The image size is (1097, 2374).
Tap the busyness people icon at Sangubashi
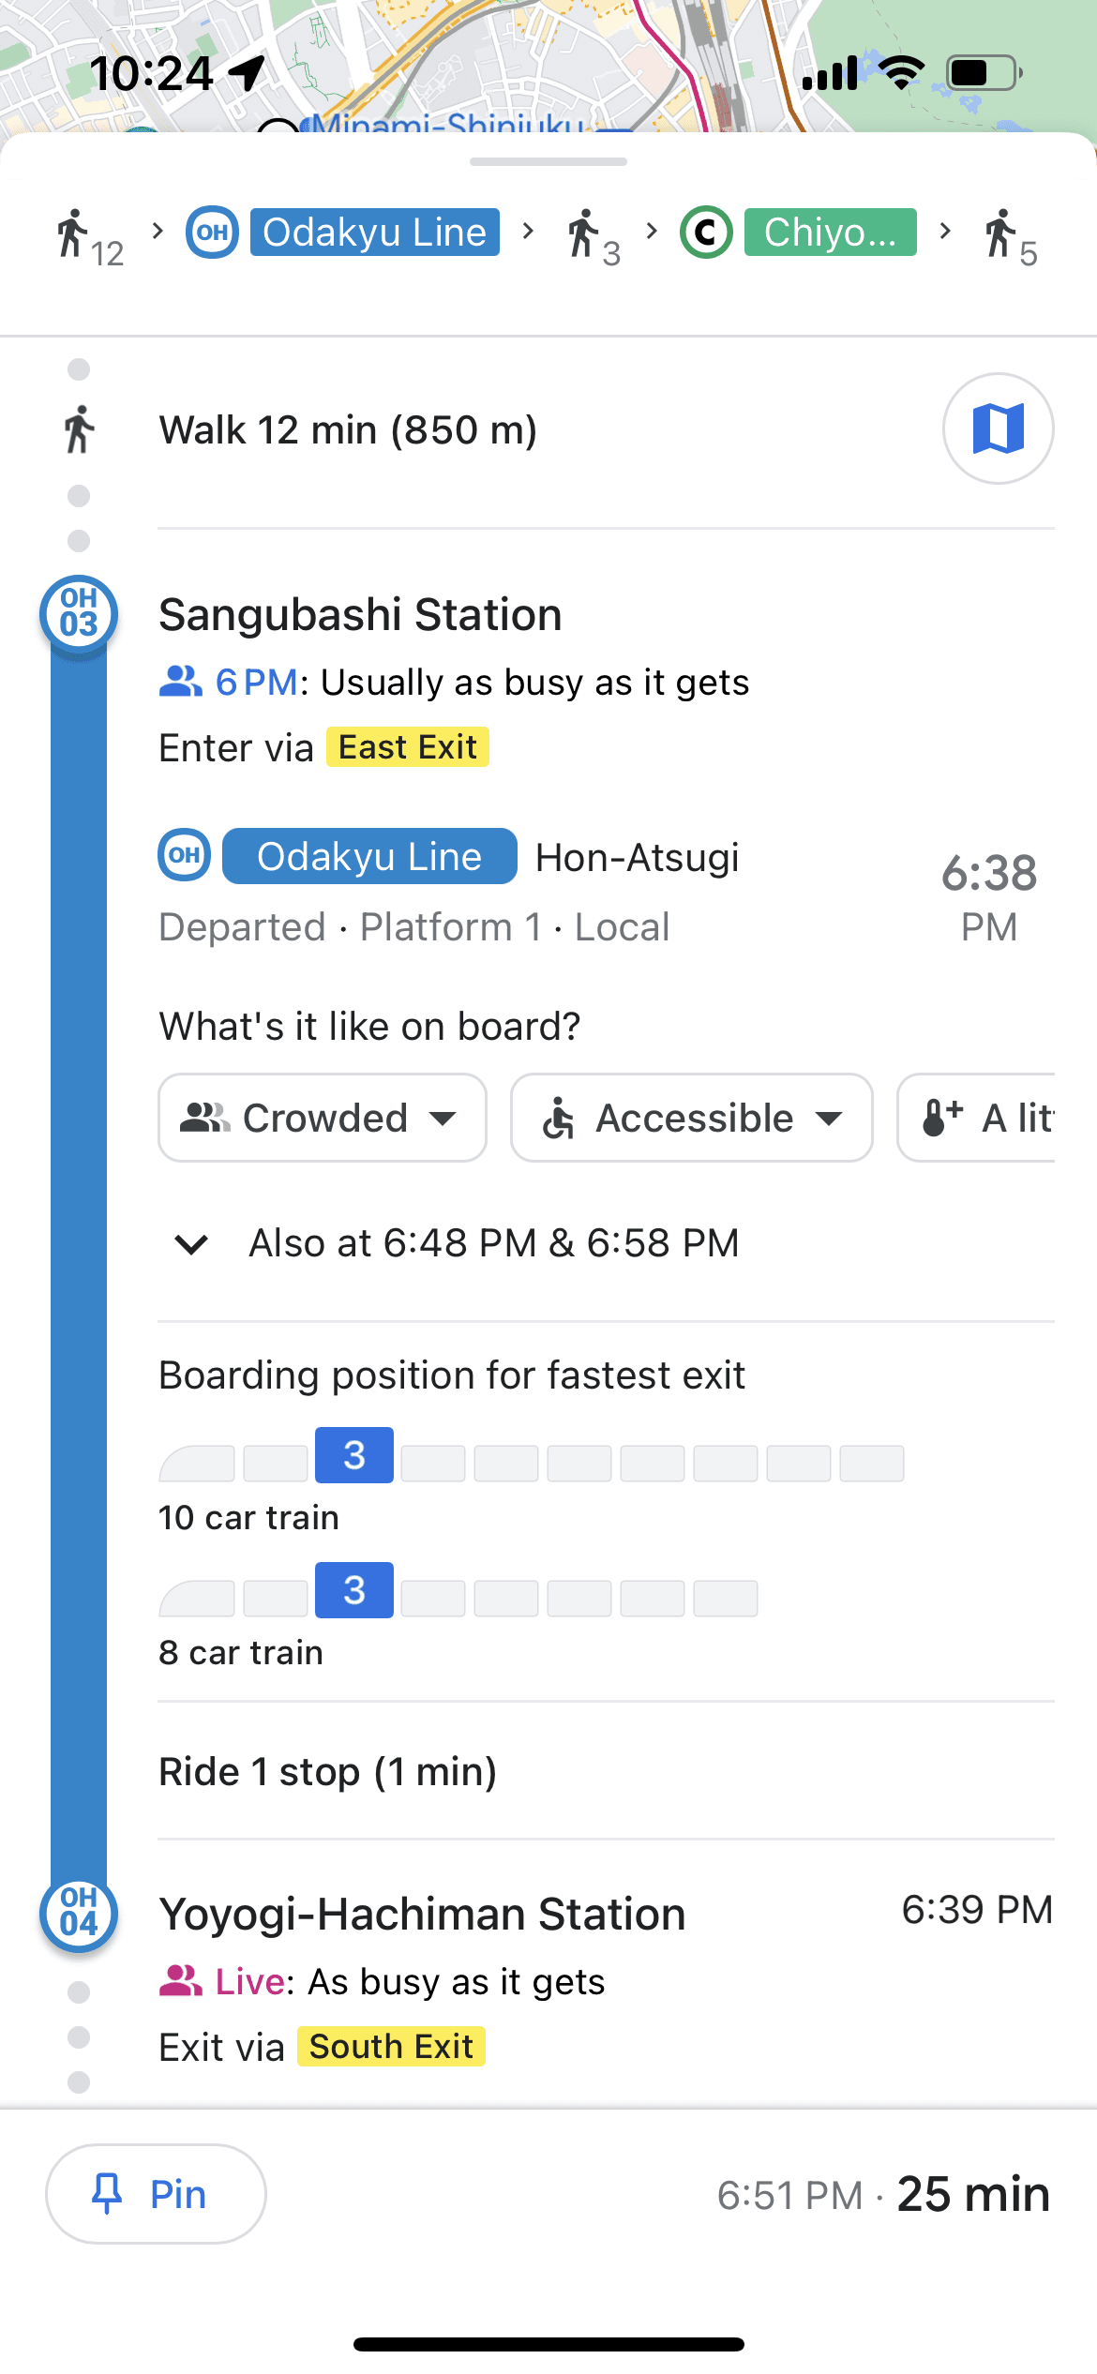(180, 682)
